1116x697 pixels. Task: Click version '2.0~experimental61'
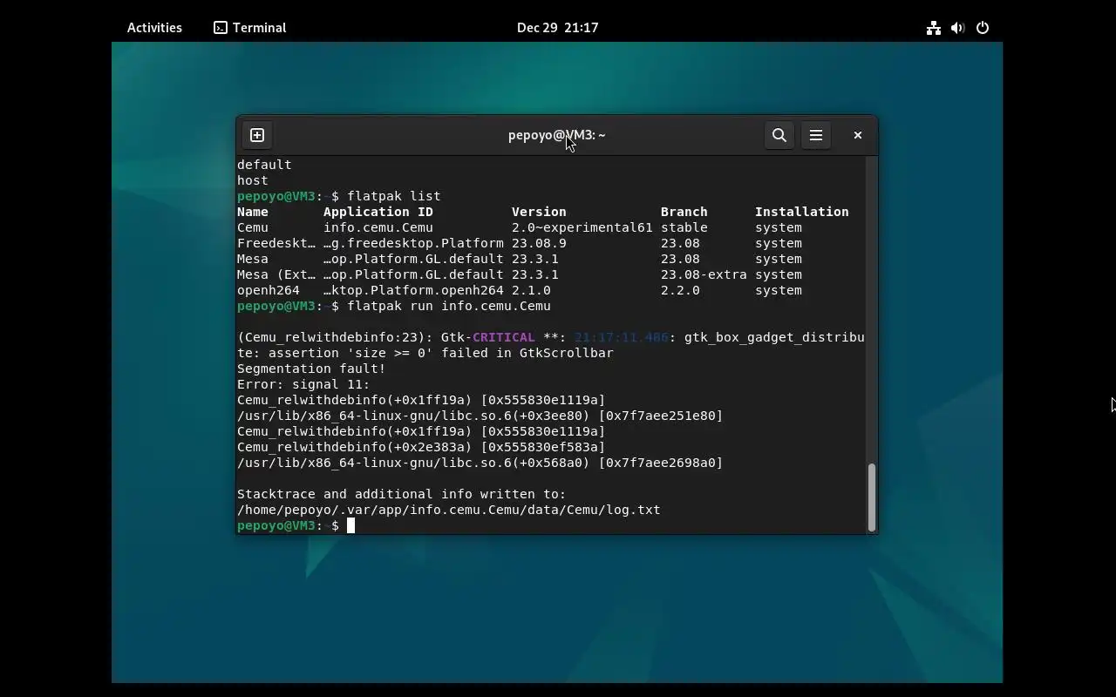582,227
